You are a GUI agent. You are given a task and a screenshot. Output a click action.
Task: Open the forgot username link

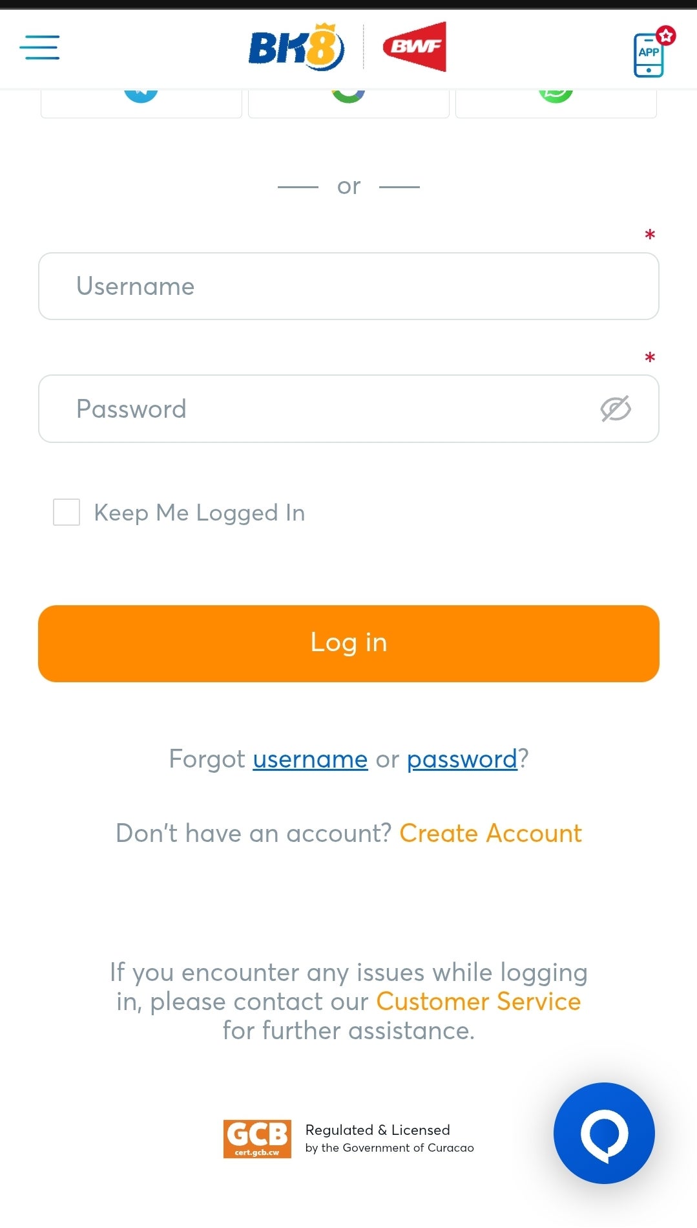point(309,759)
